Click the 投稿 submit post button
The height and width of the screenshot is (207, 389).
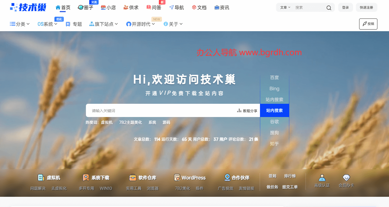pos(368,24)
